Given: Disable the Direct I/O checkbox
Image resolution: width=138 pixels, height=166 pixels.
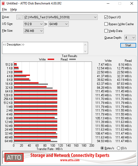Looking at the screenshot, I should (x=106, y=17).
